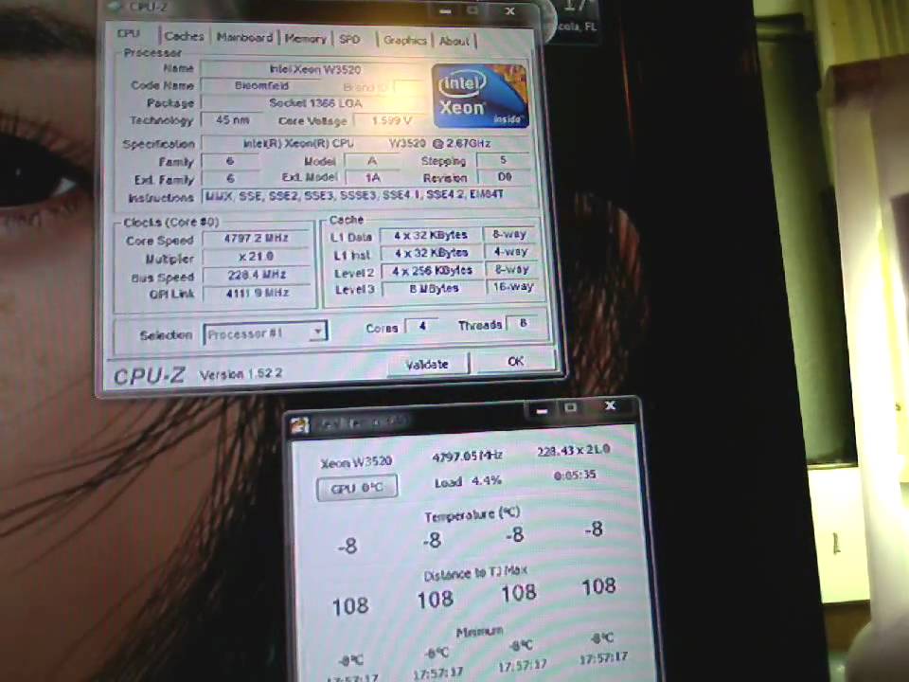Click the Stepping value 5
The width and height of the screenshot is (909, 682).
pos(503,159)
